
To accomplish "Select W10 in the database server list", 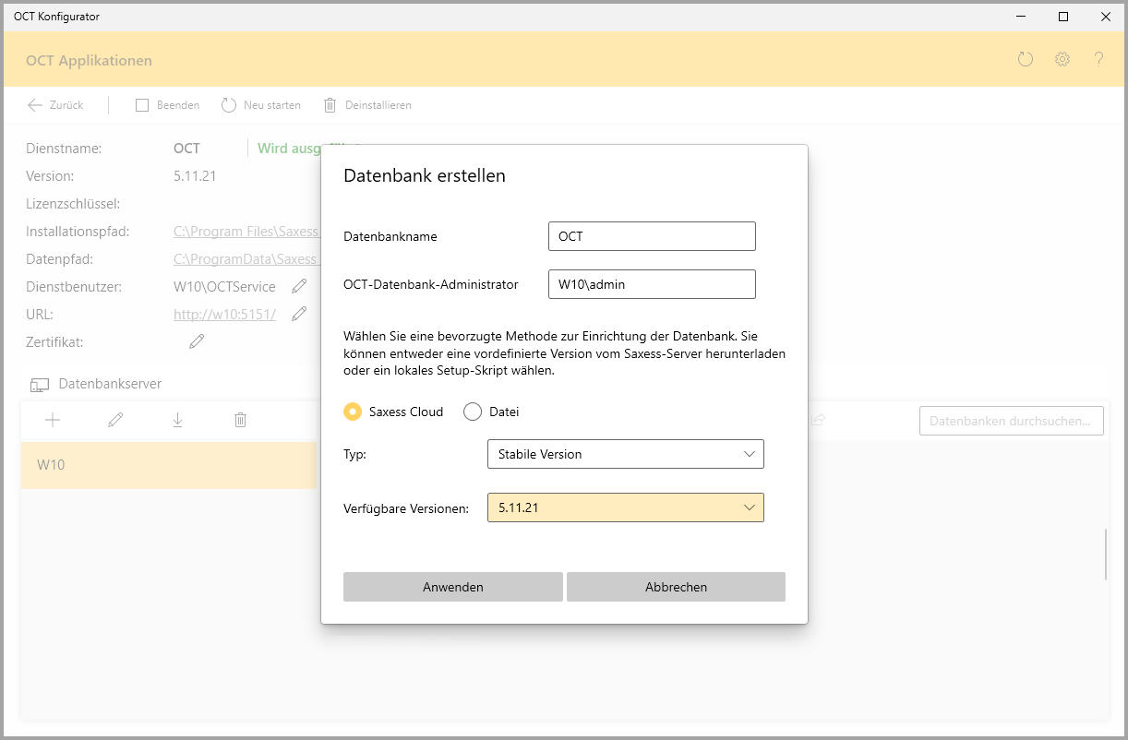I will [x=169, y=465].
